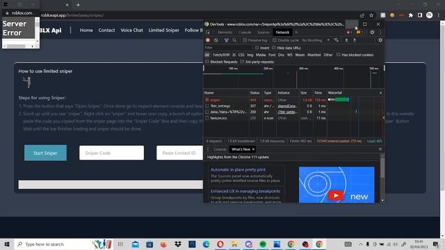Check 3rd-party requests checkbox
Screen dimensions: 445x250
pyautogui.click(x=242, y=62)
